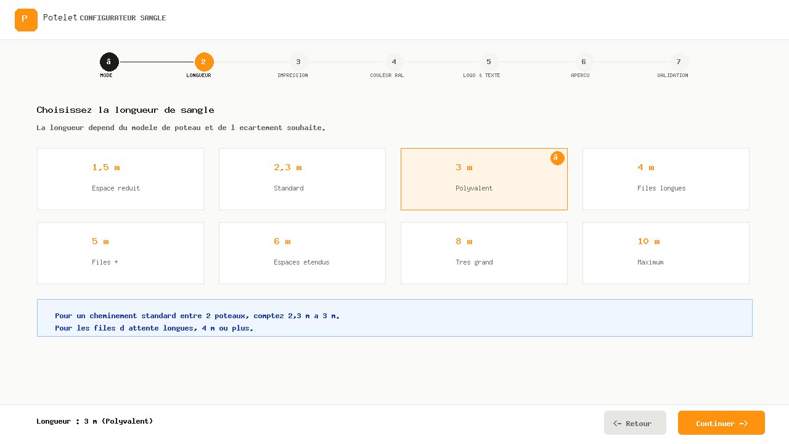Select step 2 Longueur in stepper
The image size is (789, 444).
click(x=204, y=62)
